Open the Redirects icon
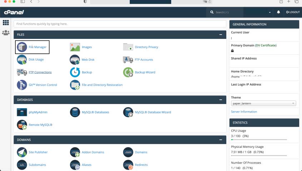Viewport: 302px width, 171px height. point(128,165)
